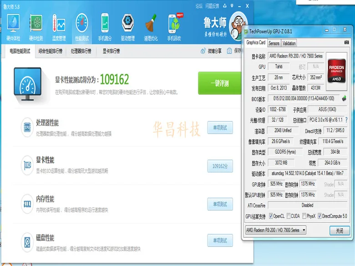The height and width of the screenshot is (266, 355).
Task: Open the Validation tab in GPU-Z
Action: (289, 43)
